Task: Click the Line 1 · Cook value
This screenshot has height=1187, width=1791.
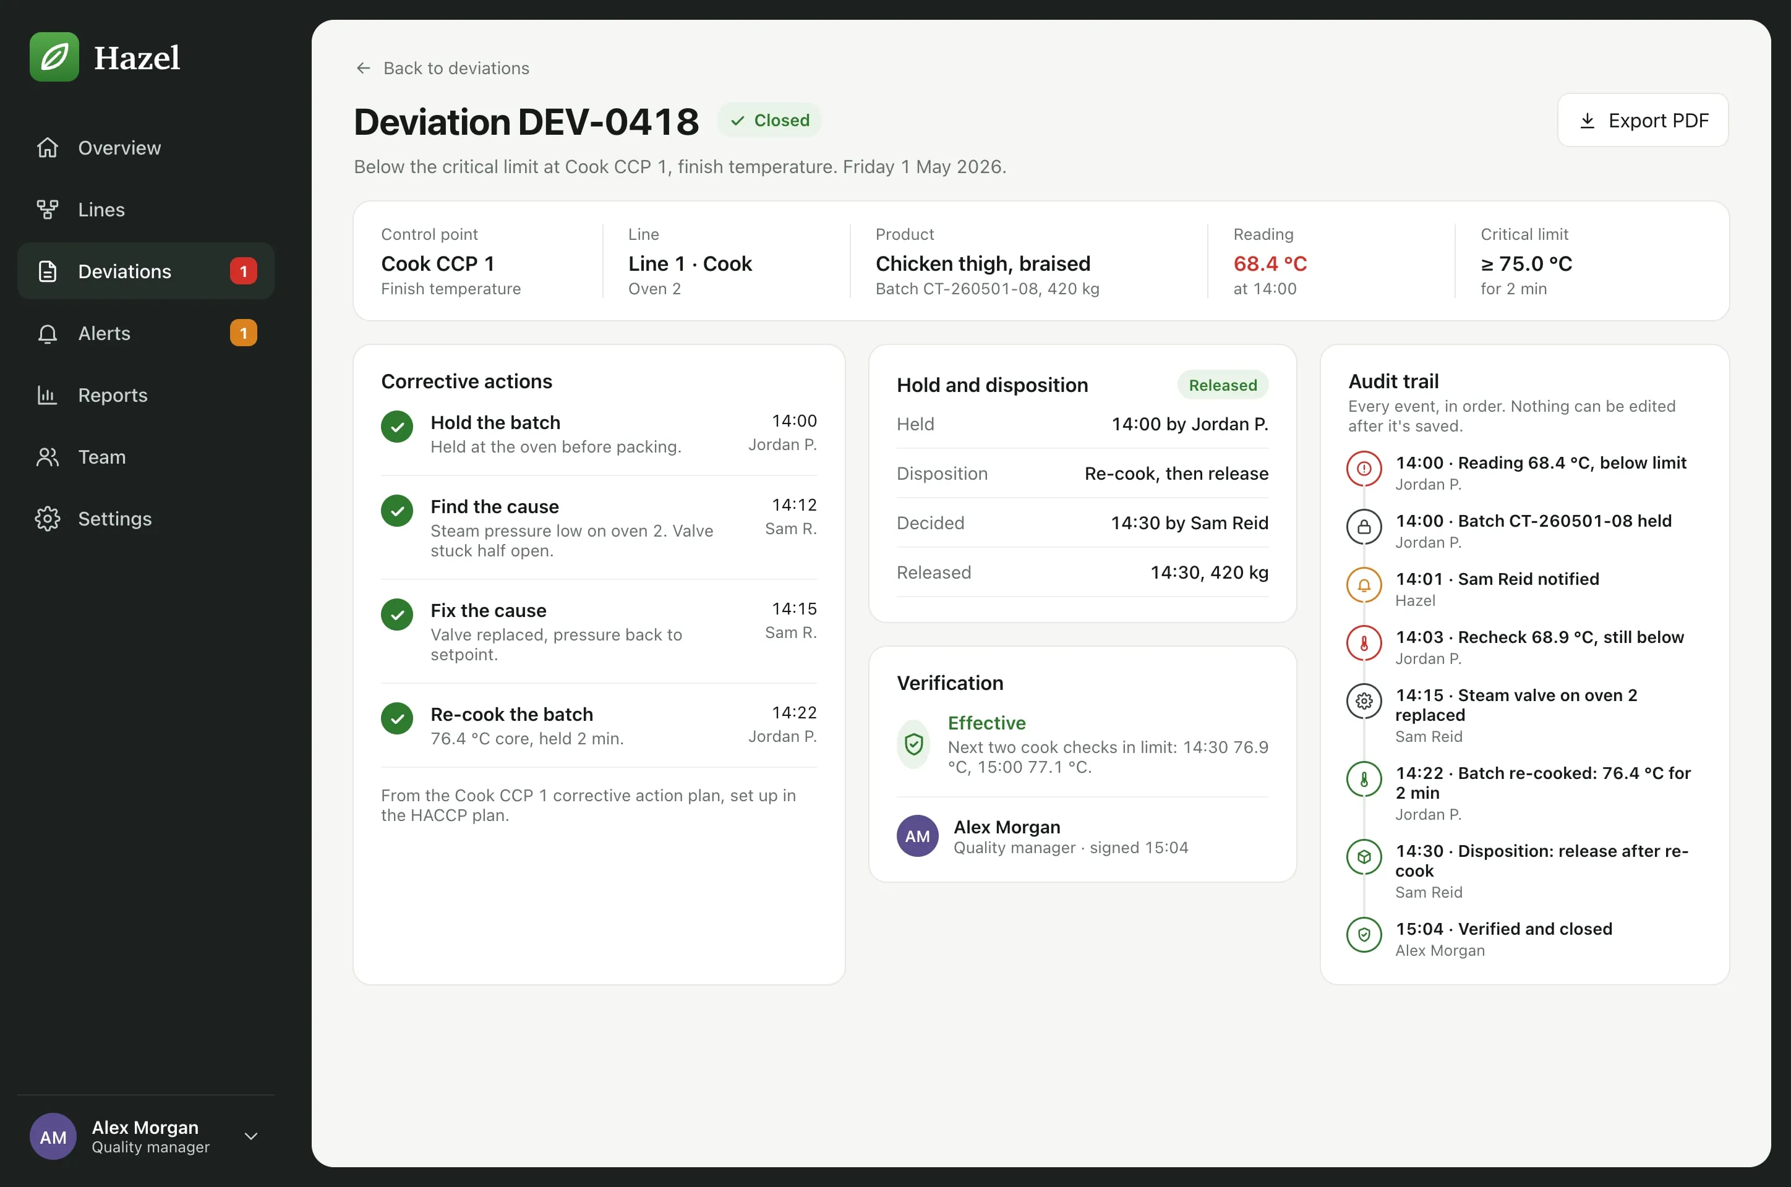Action: point(690,263)
